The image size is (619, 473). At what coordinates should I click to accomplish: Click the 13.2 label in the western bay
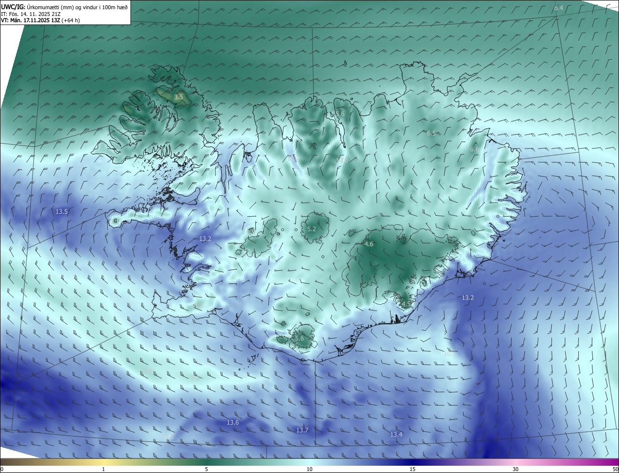pyautogui.click(x=205, y=238)
